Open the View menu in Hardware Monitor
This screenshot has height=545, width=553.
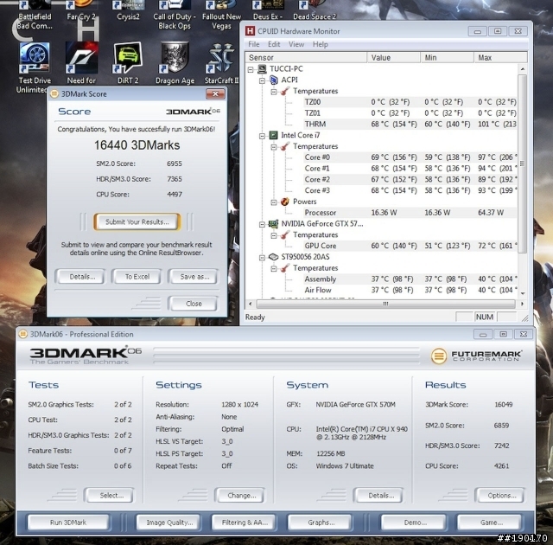[x=296, y=44]
